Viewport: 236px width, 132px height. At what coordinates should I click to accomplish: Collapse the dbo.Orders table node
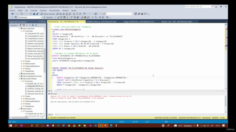click(x=20, y=109)
